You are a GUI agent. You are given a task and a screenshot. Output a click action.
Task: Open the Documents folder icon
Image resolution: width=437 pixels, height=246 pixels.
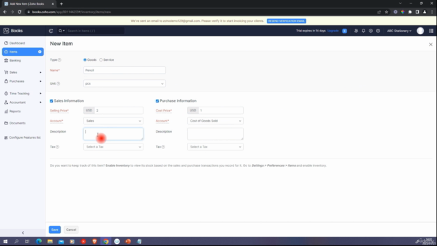[6, 123]
